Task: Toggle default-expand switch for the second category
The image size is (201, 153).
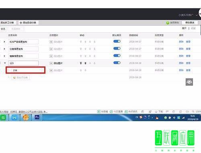Action: pyautogui.click(x=117, y=48)
